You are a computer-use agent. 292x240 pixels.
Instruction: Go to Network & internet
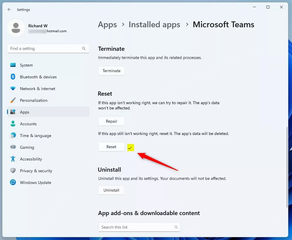48,89
